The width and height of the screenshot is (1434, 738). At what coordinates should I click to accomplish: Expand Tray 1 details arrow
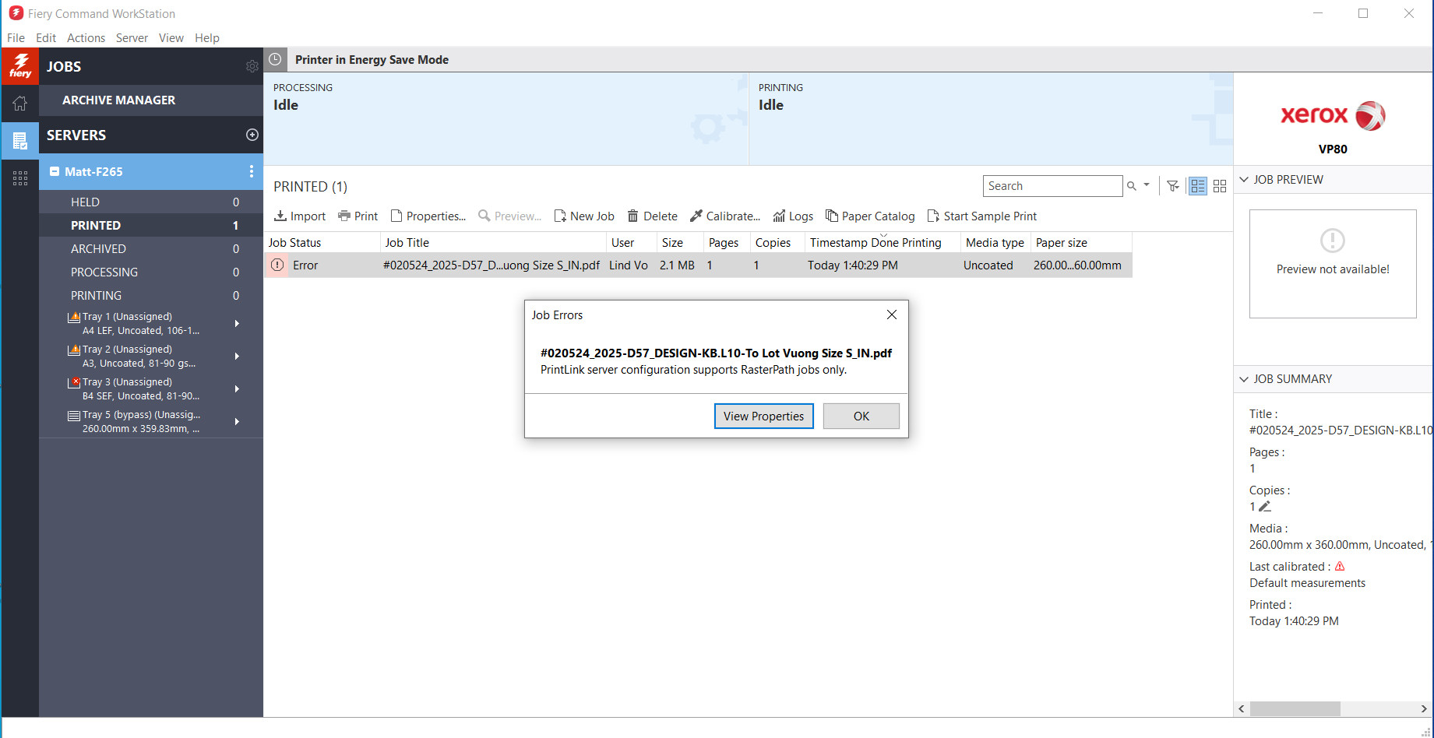tap(237, 323)
